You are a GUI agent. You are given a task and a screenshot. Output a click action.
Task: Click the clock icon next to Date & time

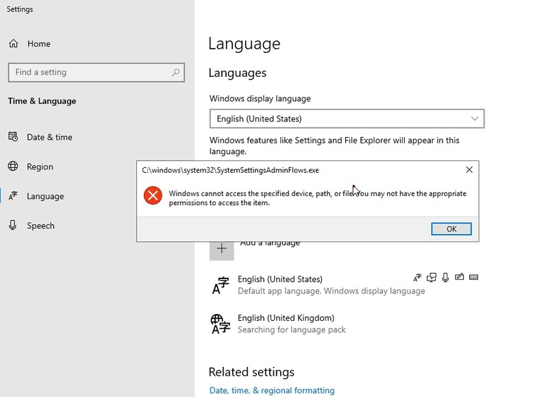(12, 136)
